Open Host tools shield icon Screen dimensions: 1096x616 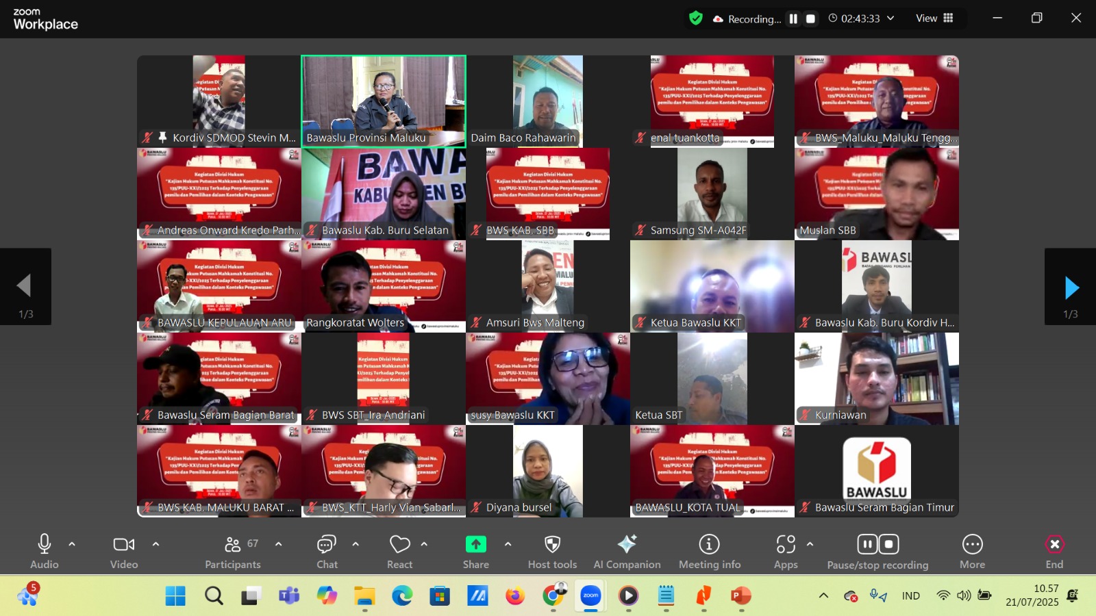(552, 545)
